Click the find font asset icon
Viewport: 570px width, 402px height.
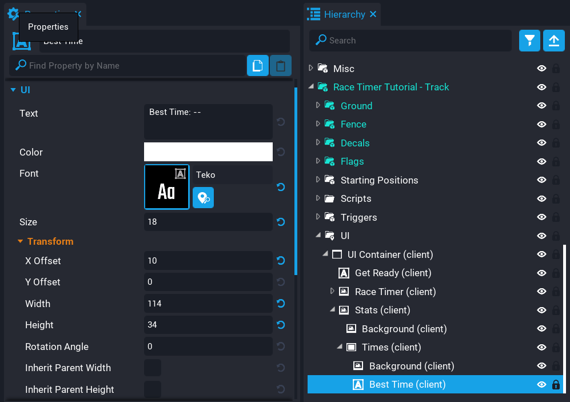(x=203, y=198)
